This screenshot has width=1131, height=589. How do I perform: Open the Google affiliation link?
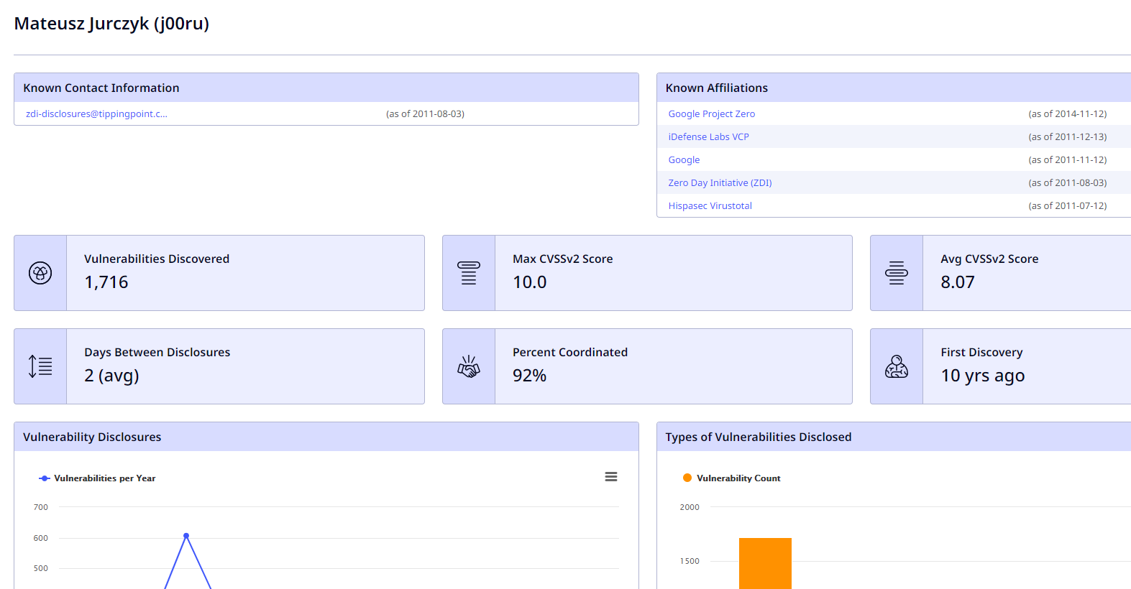pyautogui.click(x=684, y=160)
